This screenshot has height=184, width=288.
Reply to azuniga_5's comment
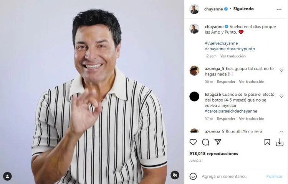tap(226, 82)
